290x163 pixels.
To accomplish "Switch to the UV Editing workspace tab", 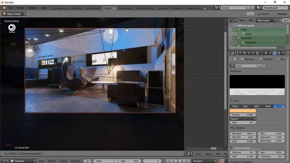I will (176, 9).
